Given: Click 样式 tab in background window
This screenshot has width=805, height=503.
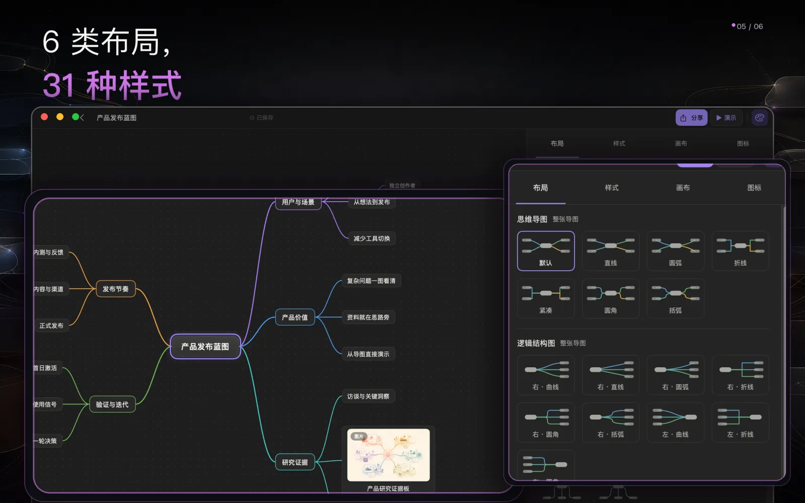Looking at the screenshot, I should click(x=619, y=143).
